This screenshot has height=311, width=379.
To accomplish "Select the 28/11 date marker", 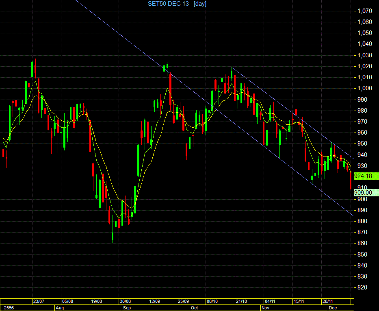I will [x=327, y=301].
